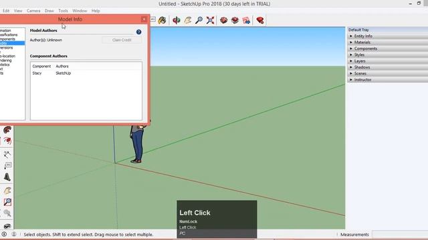Image resolution: width=428 pixels, height=240 pixels.
Task: Select Credits in Model Info list
Action: click(12, 43)
